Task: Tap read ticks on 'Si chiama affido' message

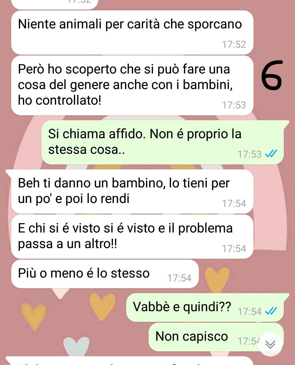Action: pos(271,154)
